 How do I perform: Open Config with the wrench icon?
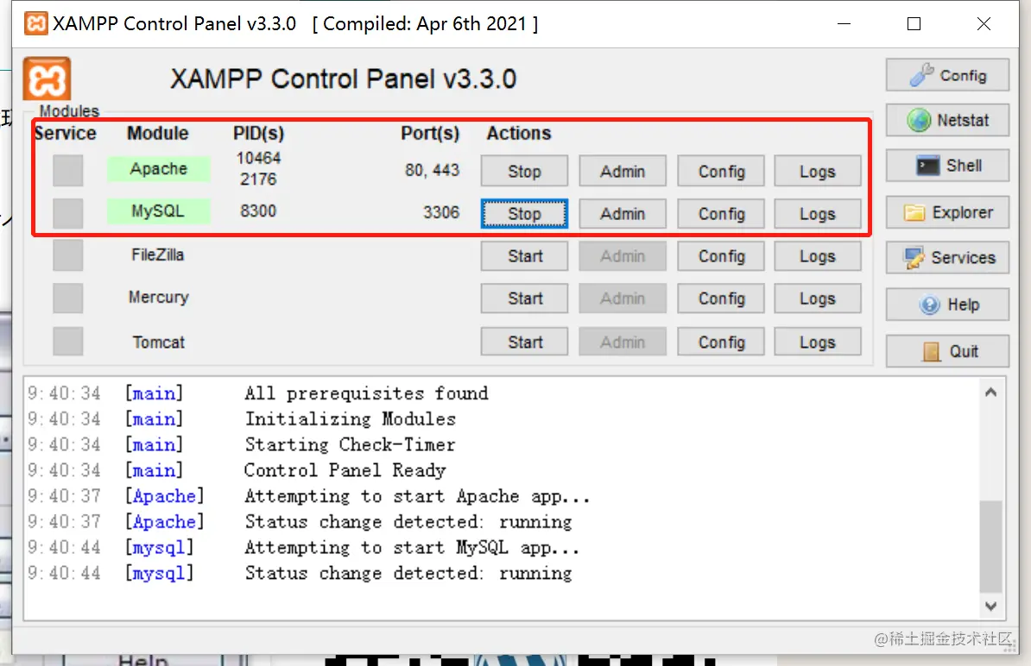coord(947,75)
